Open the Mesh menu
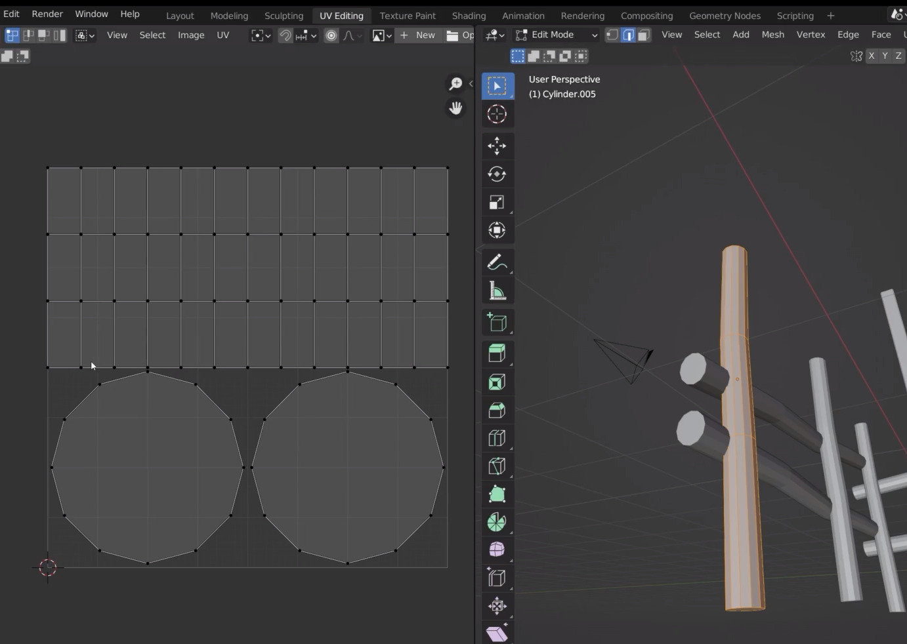The width and height of the screenshot is (907, 644). point(772,35)
